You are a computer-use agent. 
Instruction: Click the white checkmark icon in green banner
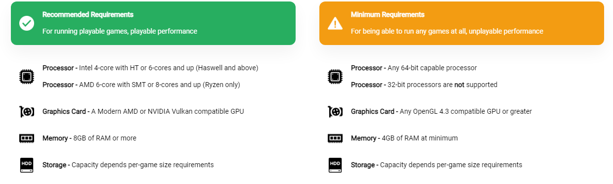27,23
